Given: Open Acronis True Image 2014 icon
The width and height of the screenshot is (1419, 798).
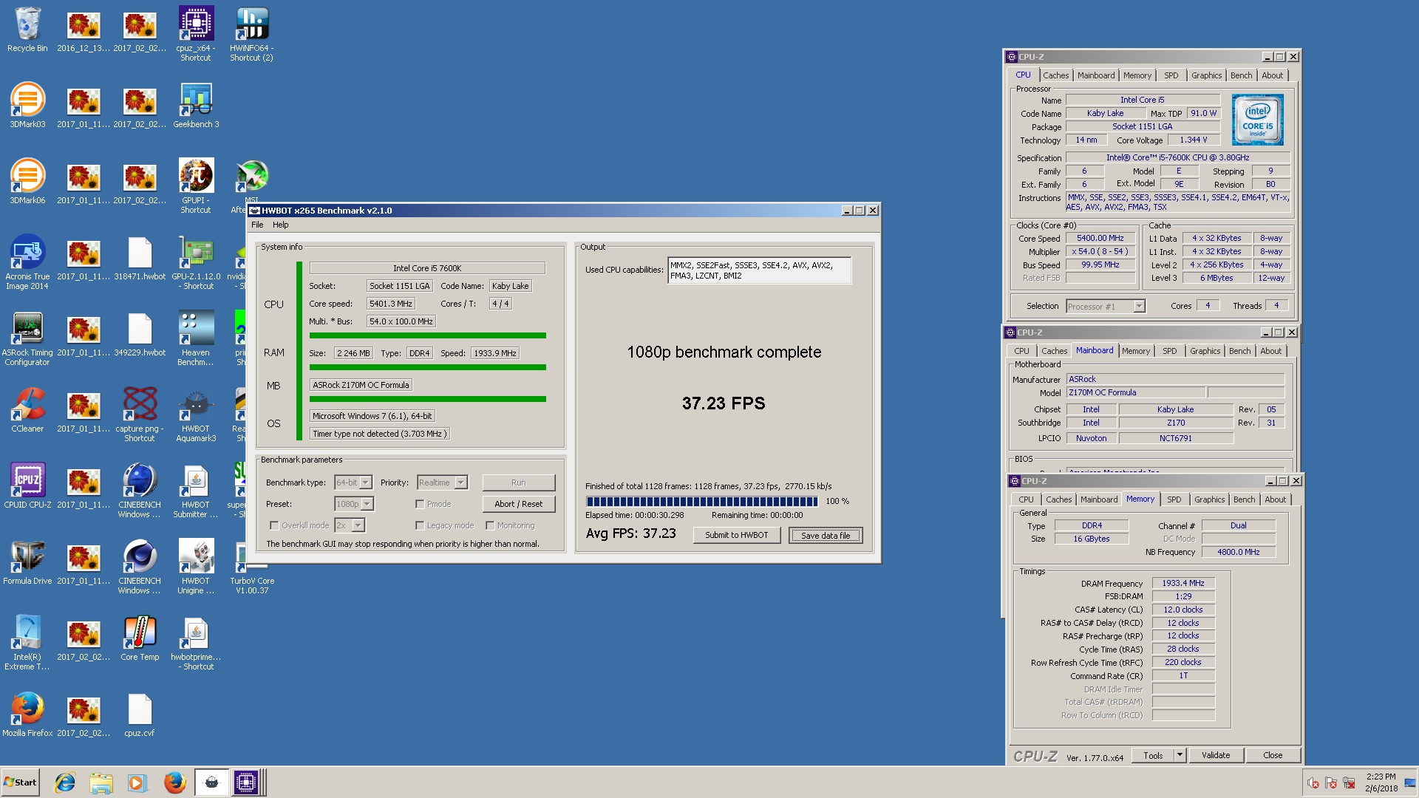Looking at the screenshot, I should tap(27, 262).
